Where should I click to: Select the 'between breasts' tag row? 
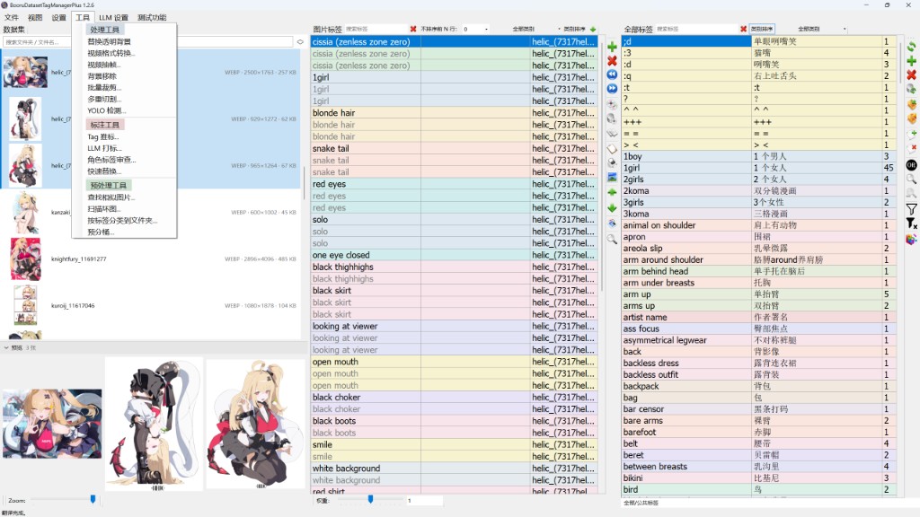point(759,467)
